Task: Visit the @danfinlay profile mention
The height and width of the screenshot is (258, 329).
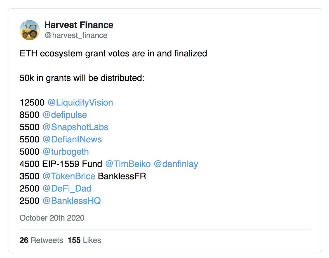Action: click(x=176, y=164)
